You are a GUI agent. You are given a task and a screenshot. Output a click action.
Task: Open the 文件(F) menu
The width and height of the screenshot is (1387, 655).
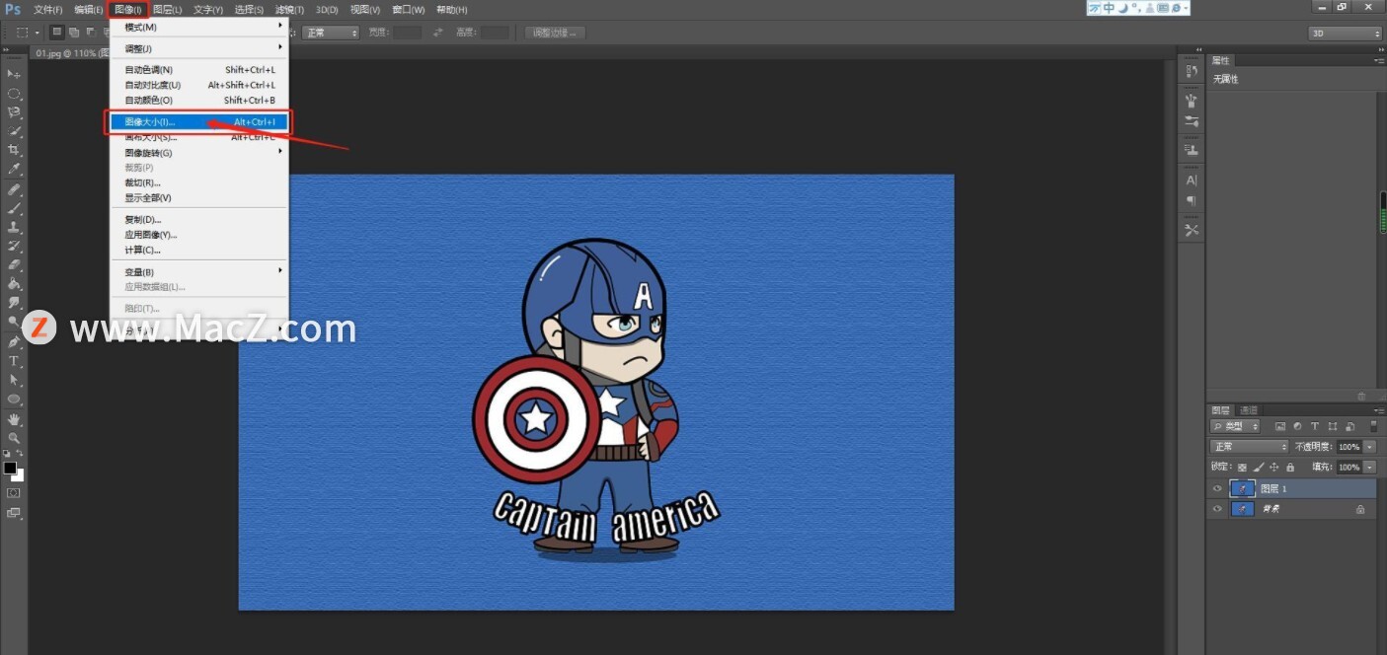[47, 9]
